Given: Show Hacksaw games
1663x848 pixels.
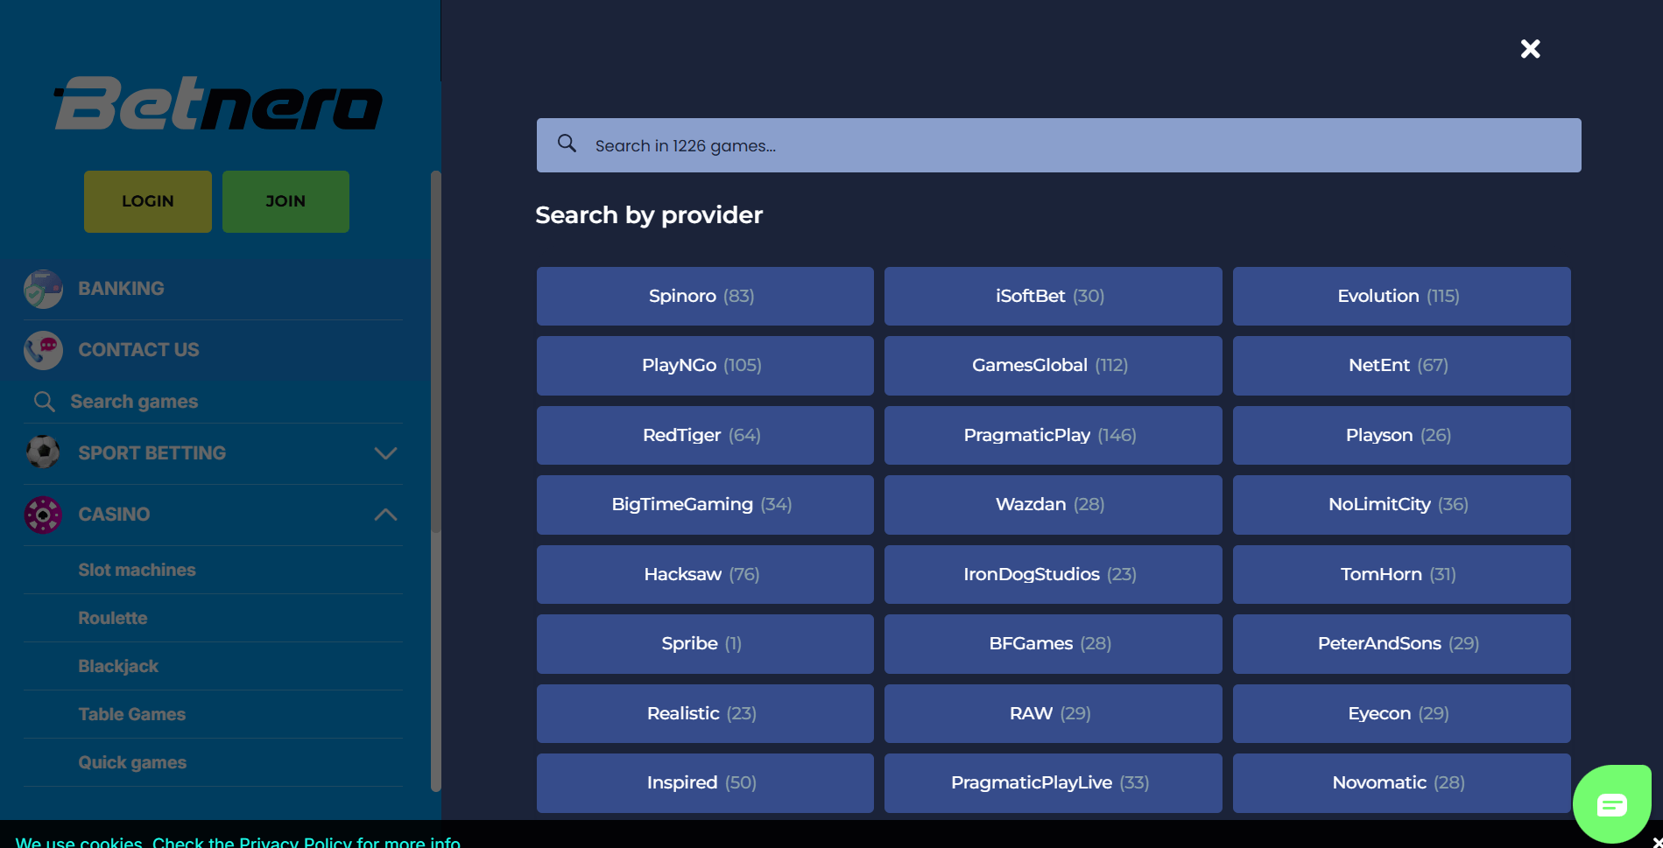Looking at the screenshot, I should pyautogui.click(x=705, y=574).
